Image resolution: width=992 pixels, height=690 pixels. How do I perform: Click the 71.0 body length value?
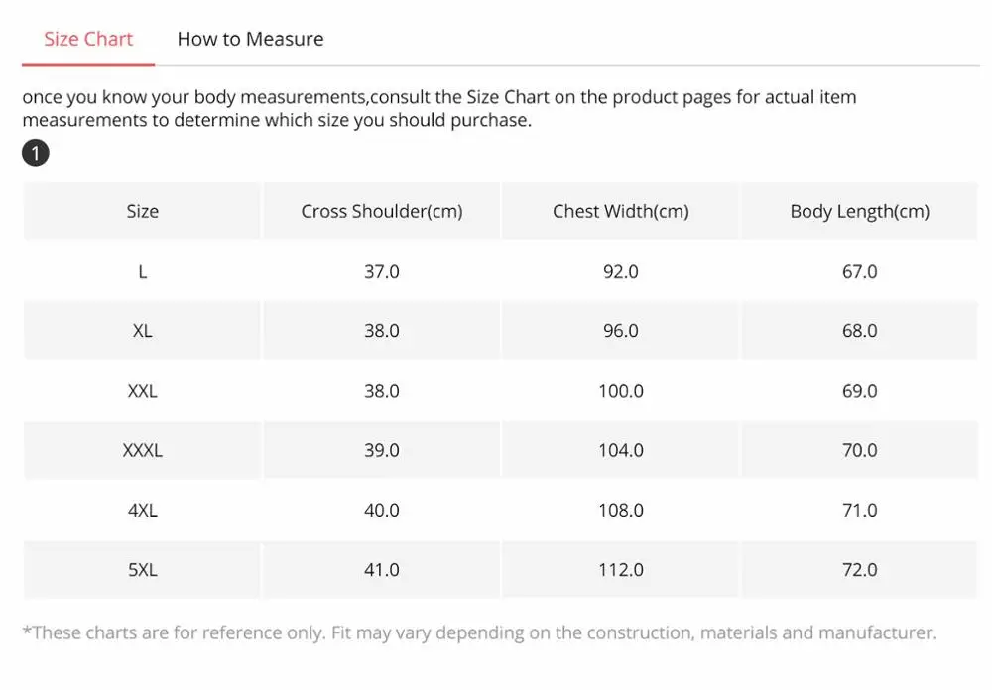pyautogui.click(x=859, y=510)
